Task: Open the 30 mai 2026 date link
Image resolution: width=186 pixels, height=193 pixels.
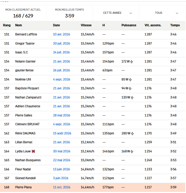Action: (x=62, y=151)
